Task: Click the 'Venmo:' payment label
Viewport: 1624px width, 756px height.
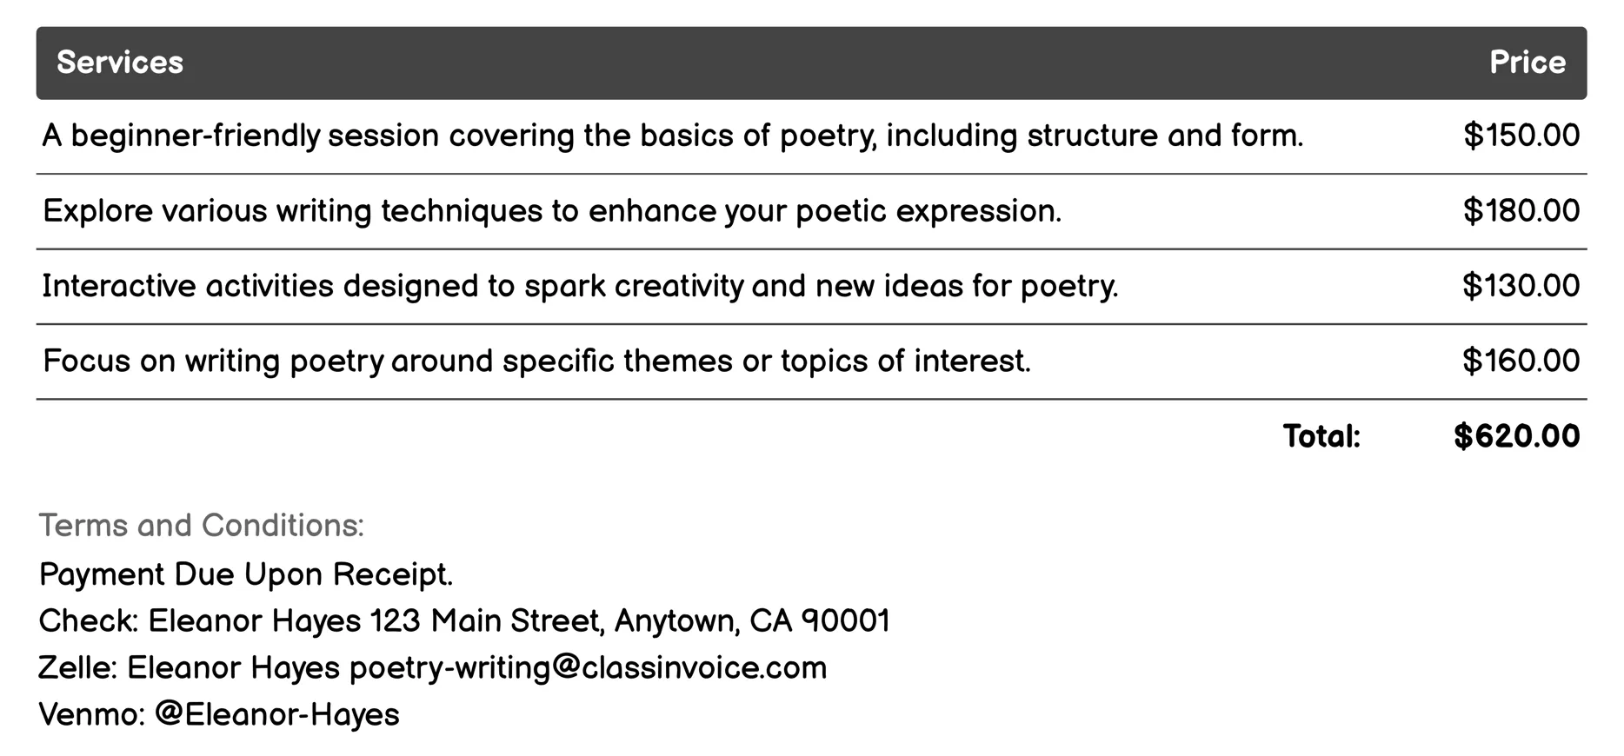Action: [92, 714]
